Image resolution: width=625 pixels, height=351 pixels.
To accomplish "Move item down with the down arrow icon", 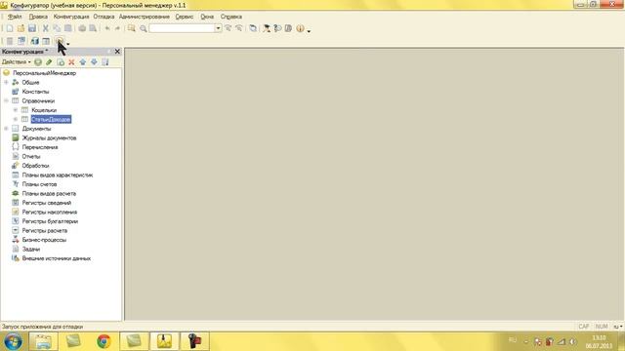I will 94,62.
